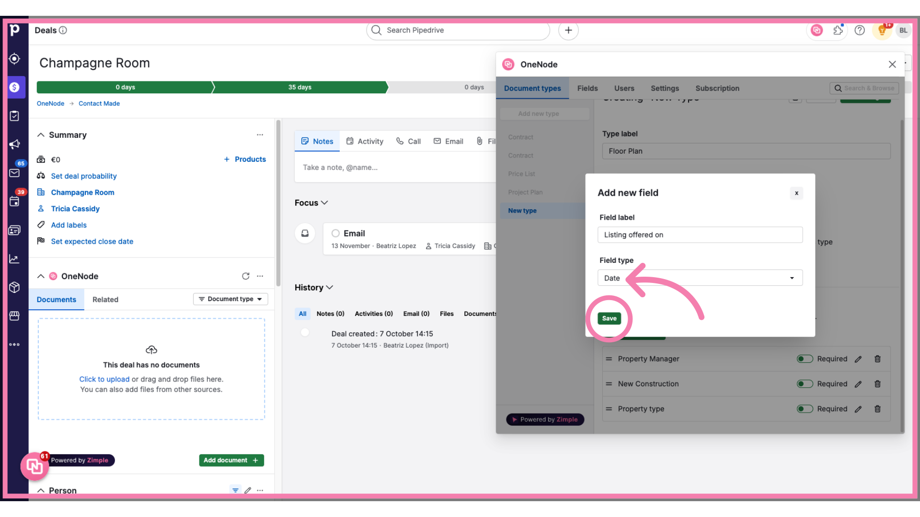
Task: Open Summary section options menu
Action: 260,135
